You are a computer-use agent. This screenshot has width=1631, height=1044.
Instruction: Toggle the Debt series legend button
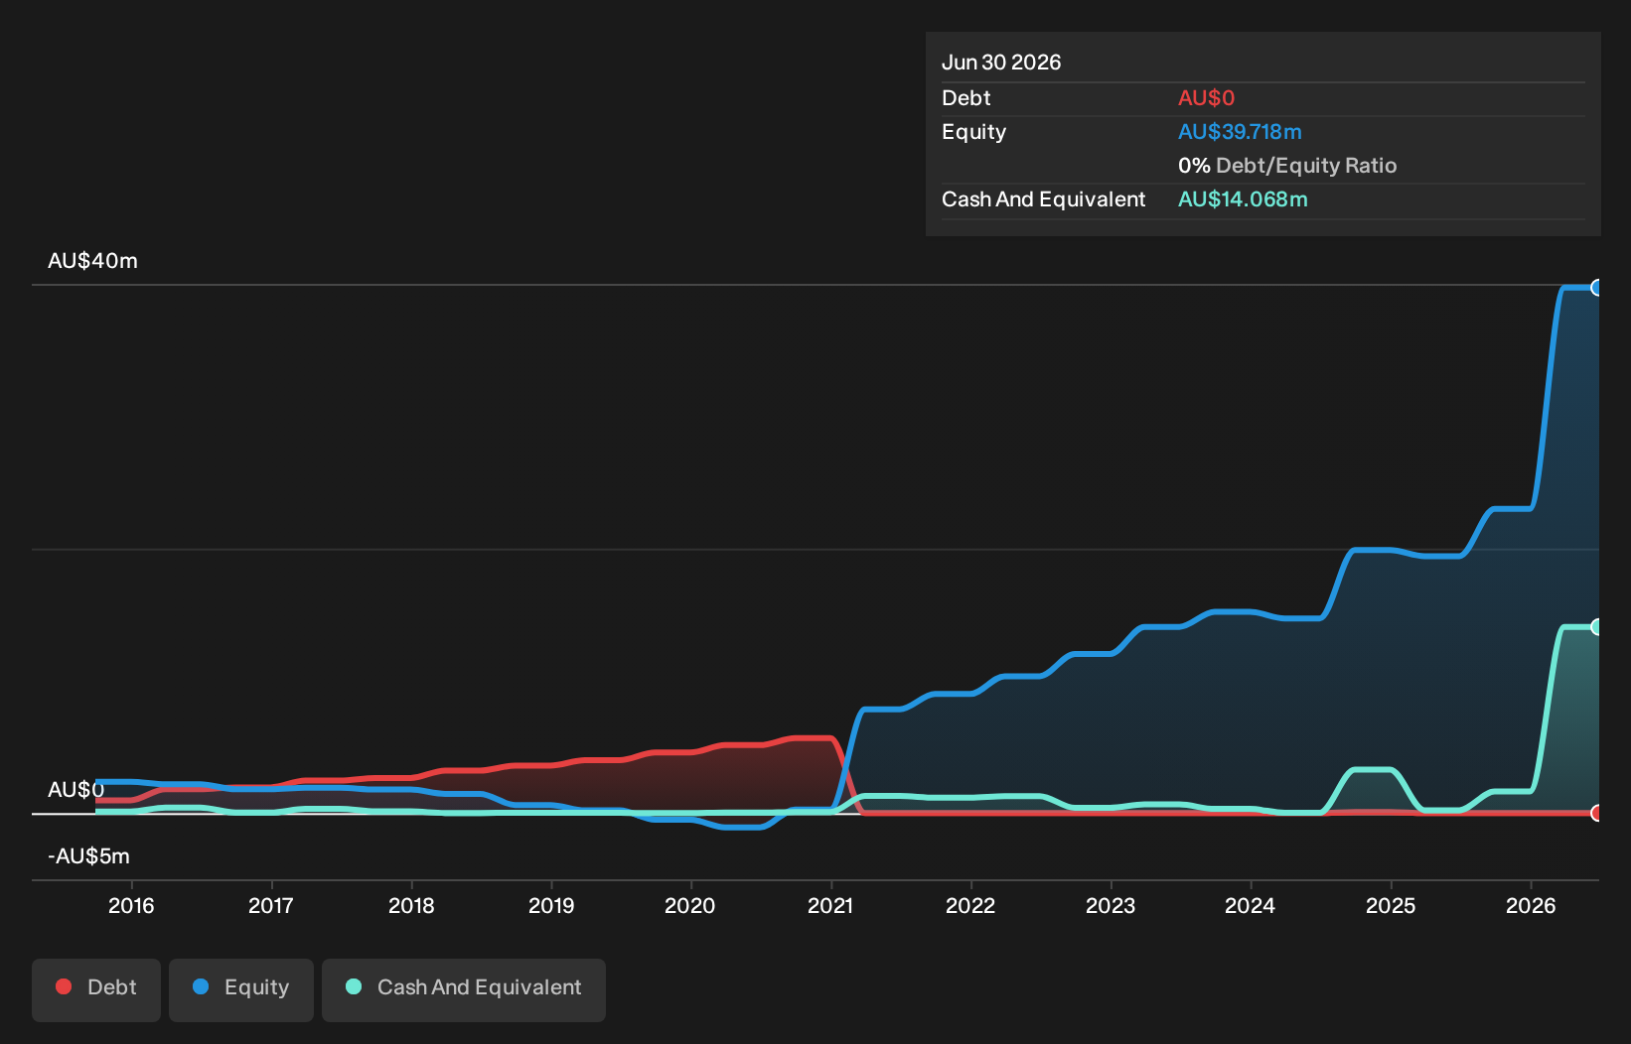click(x=96, y=989)
